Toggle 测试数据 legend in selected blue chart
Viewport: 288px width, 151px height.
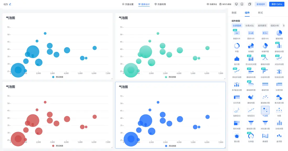(x=170, y=146)
